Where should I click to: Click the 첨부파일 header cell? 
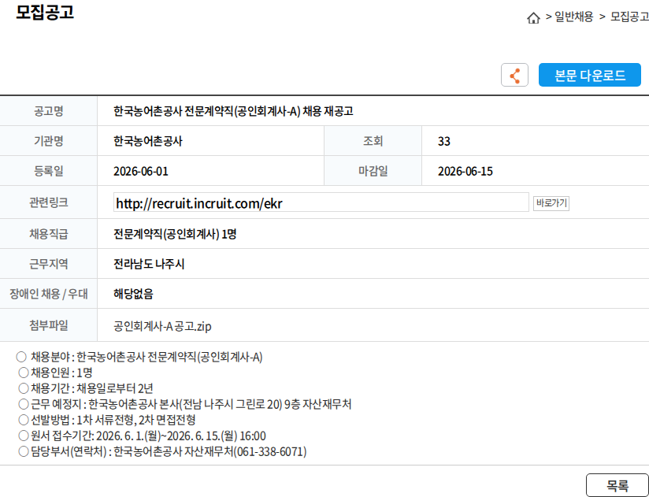pos(48,325)
